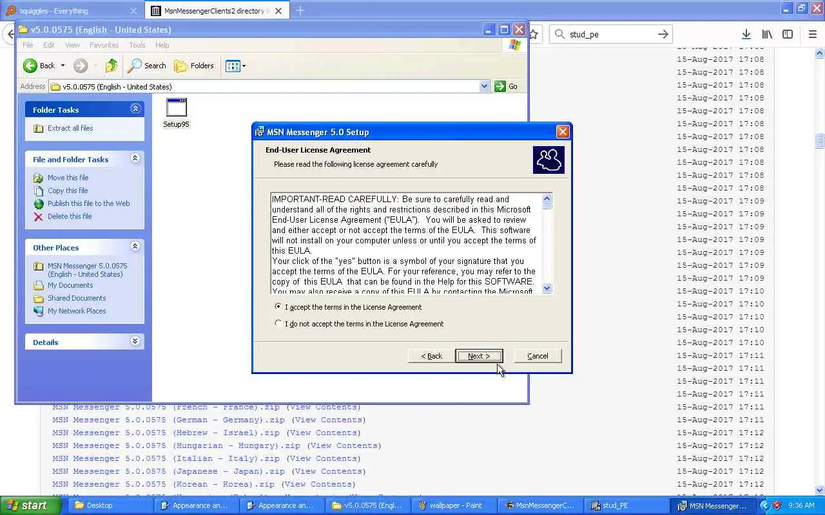825x515 pixels.
Task: Open Desktop taskbar button
Action: (110, 505)
